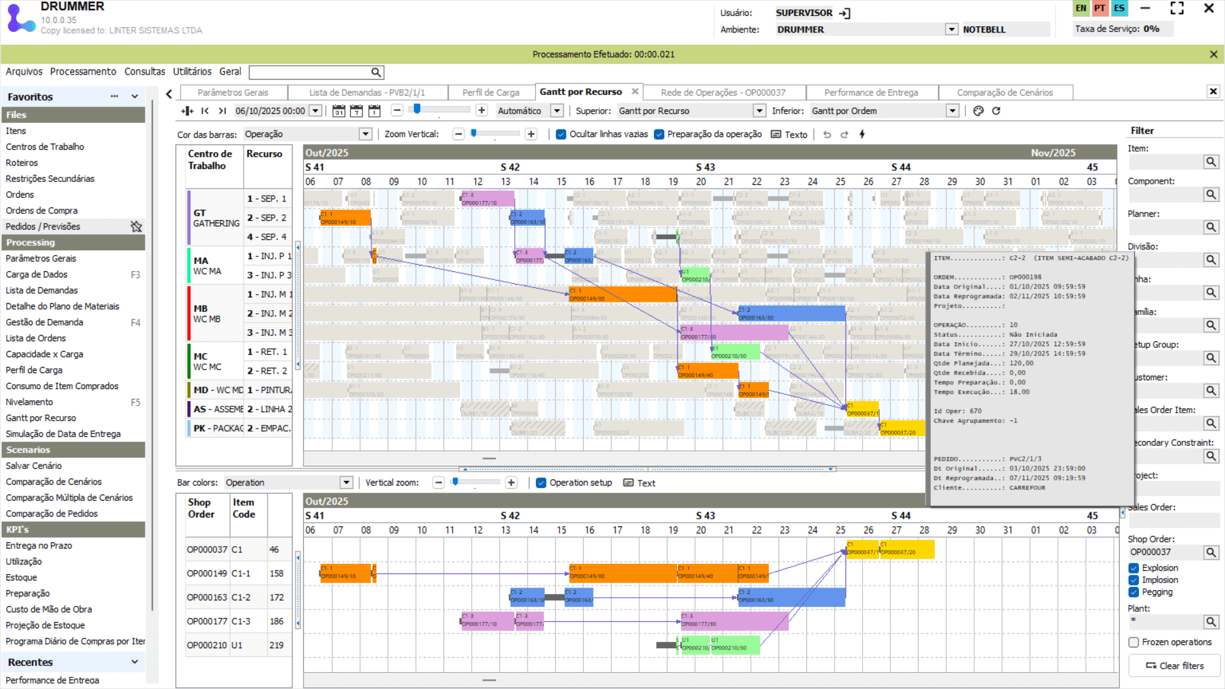
Task: Click the Zoom Vertical slider
Action: click(474, 134)
